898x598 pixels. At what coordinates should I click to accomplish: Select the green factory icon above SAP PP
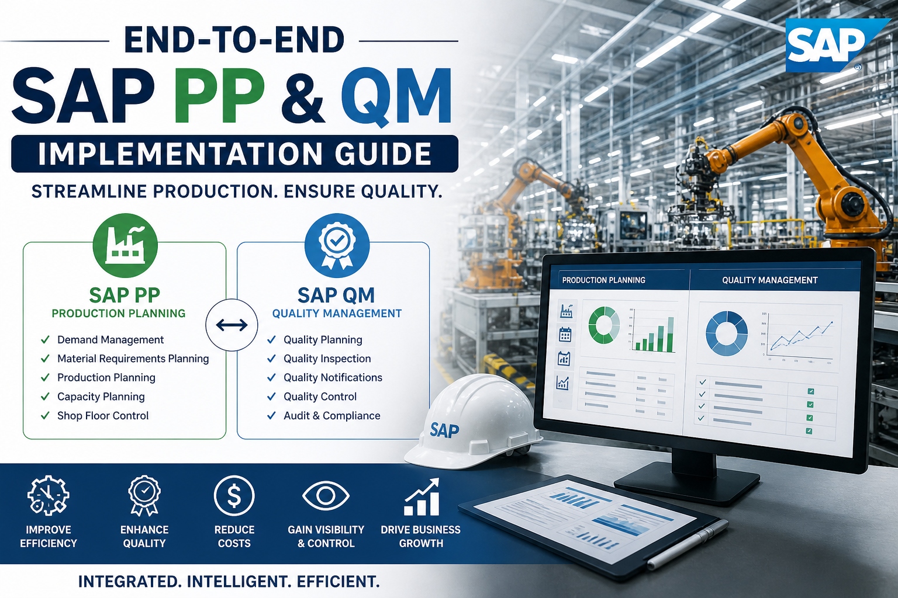tap(125, 245)
